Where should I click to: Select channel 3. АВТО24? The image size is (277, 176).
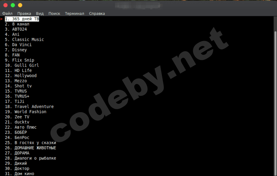pos(16,29)
